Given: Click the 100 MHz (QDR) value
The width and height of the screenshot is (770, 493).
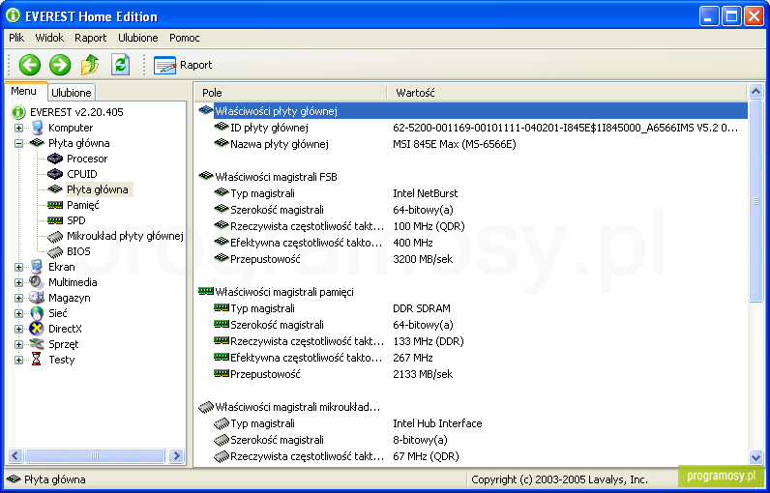Looking at the screenshot, I should tap(429, 226).
